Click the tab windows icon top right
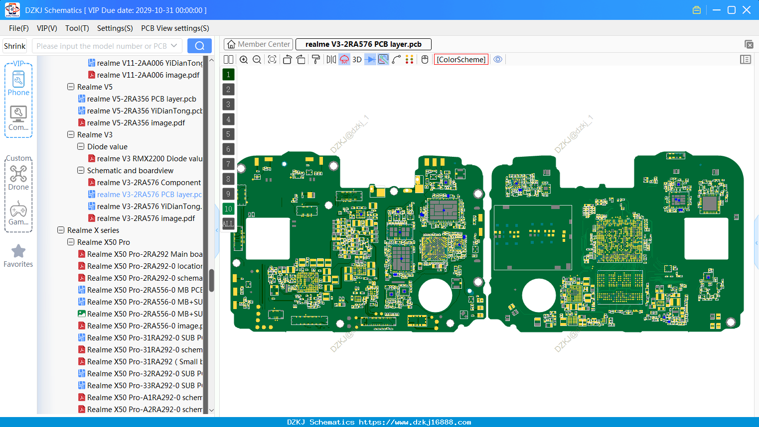This screenshot has width=759, height=427. 749,44
